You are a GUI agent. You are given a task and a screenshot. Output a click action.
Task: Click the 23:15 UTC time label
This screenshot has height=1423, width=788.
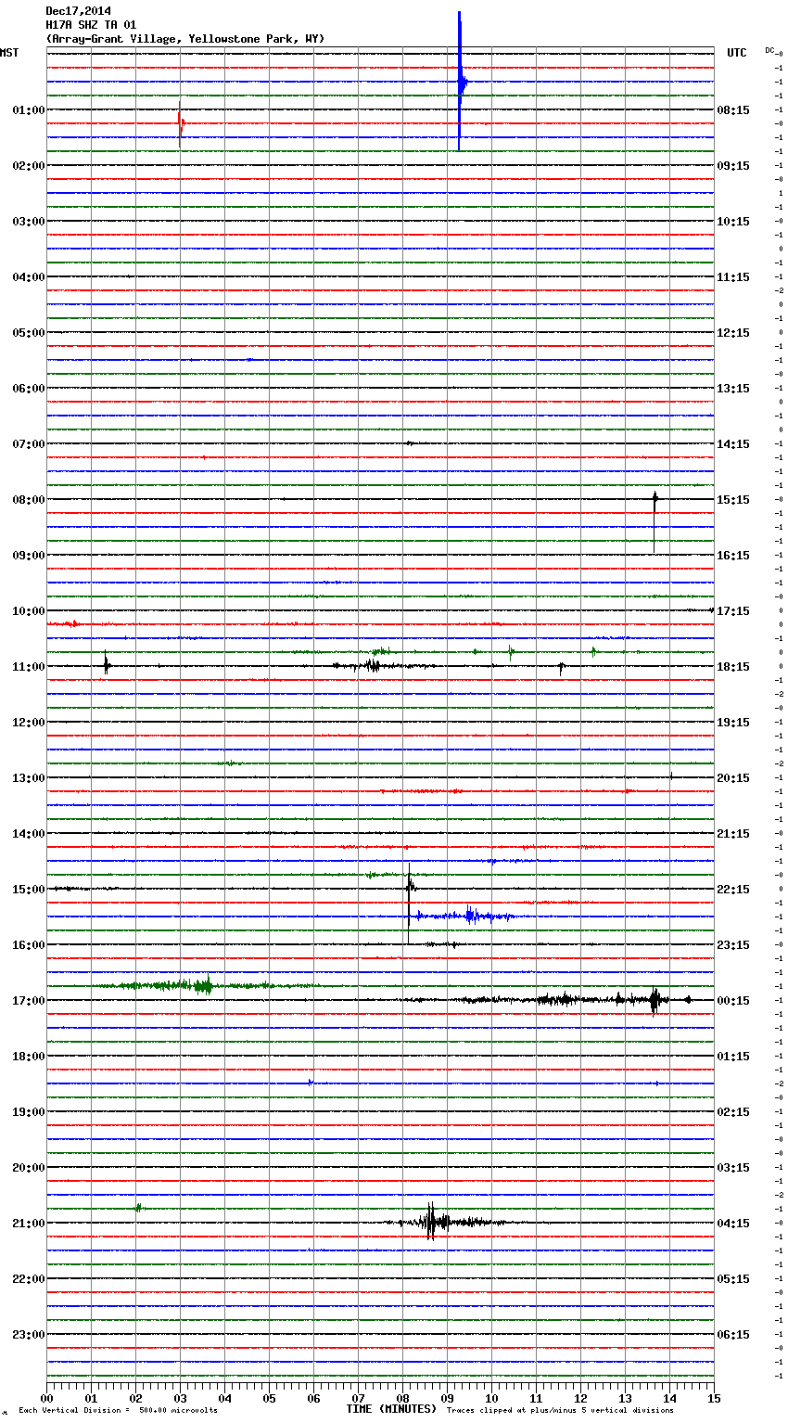tap(733, 945)
